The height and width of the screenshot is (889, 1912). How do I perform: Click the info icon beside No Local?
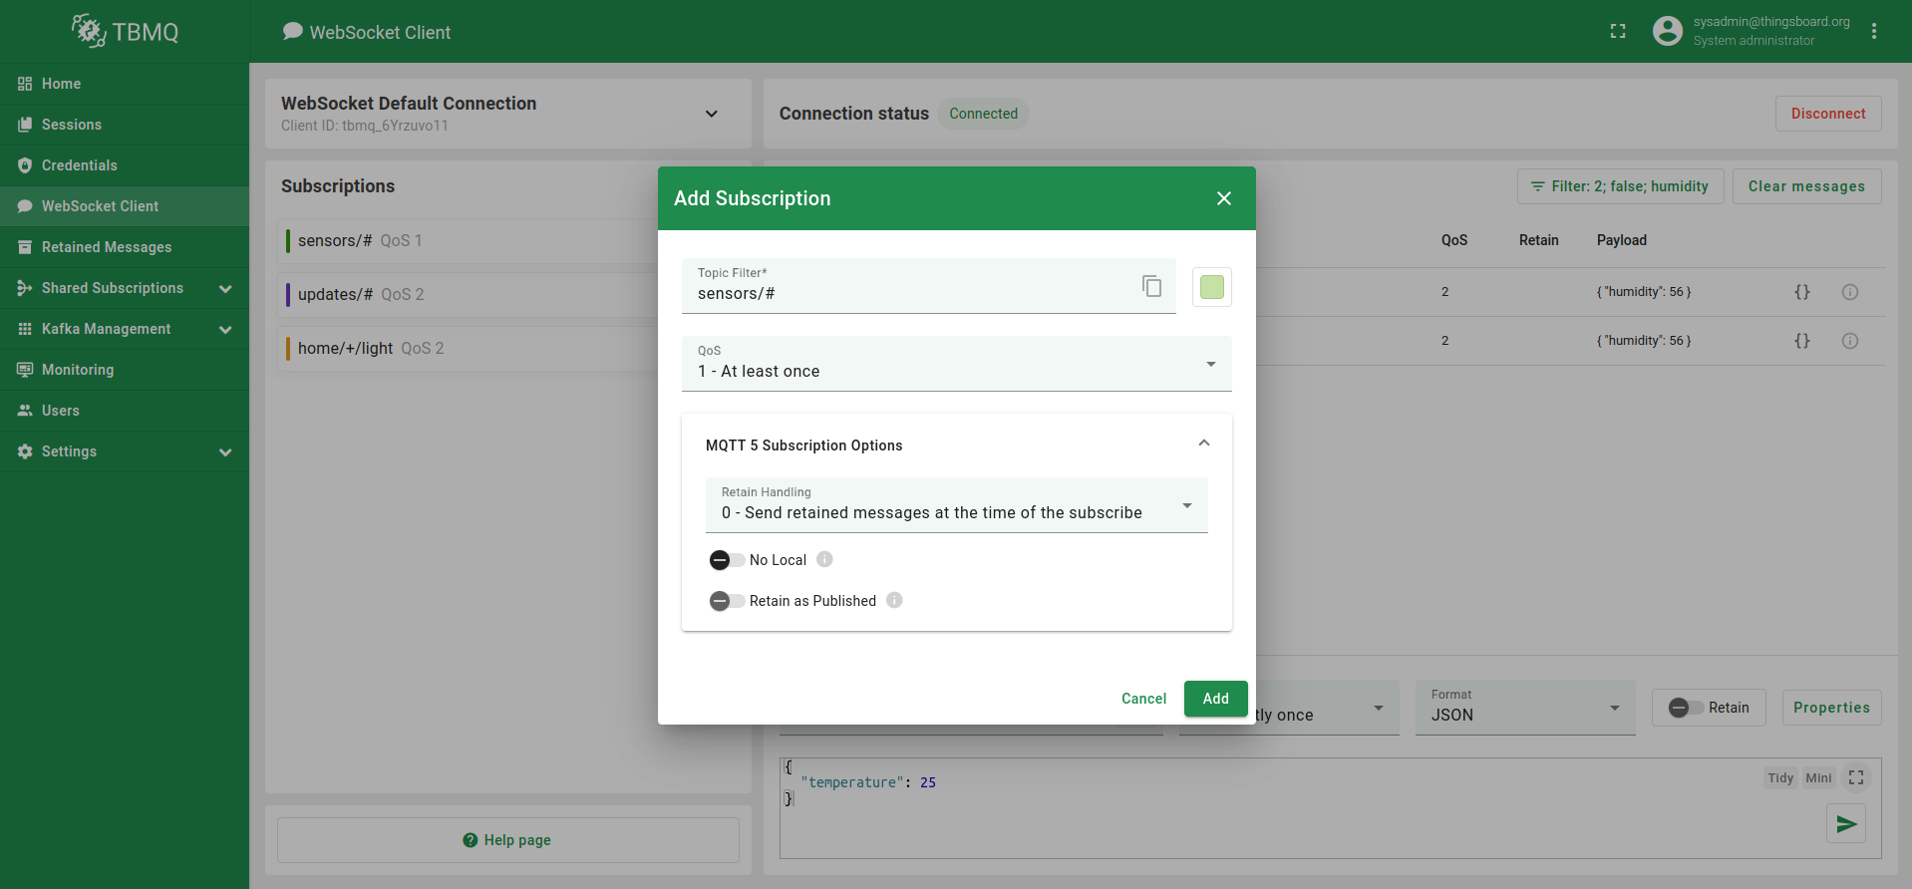(824, 559)
